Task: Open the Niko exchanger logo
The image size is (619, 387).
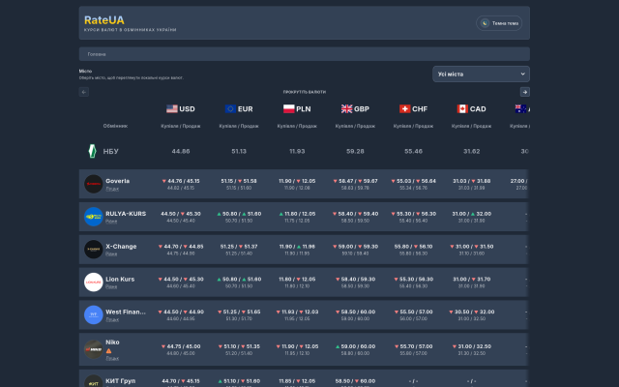Action: (x=94, y=349)
